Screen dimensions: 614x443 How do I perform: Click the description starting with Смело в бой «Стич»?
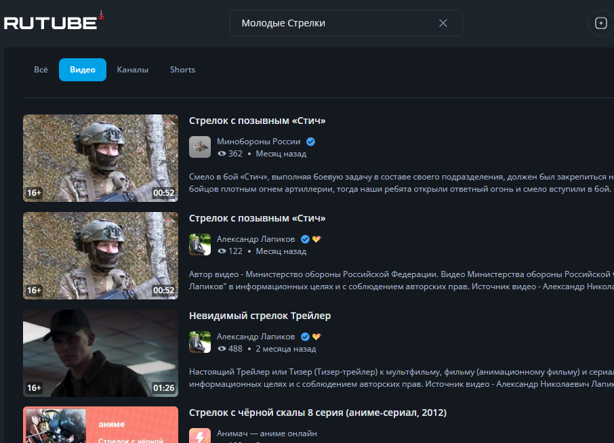(401, 183)
